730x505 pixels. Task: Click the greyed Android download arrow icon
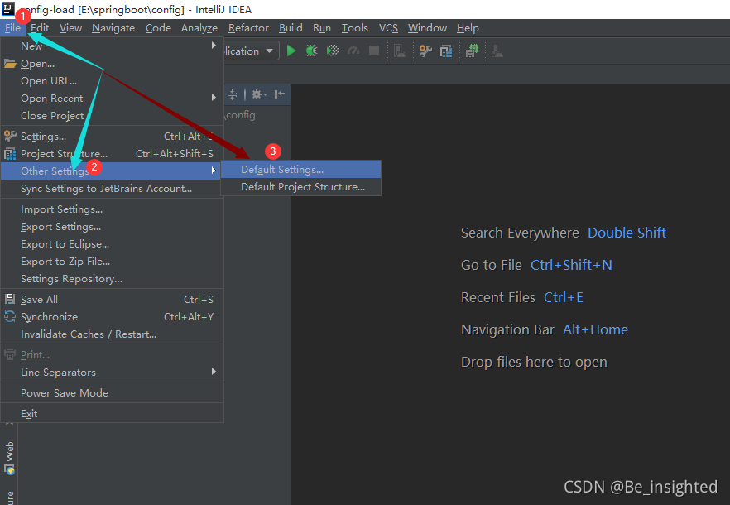tap(497, 50)
